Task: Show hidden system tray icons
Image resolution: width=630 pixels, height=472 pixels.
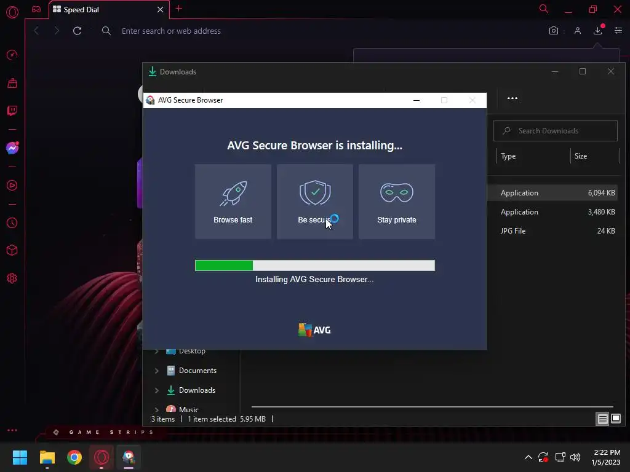Action: point(528,457)
